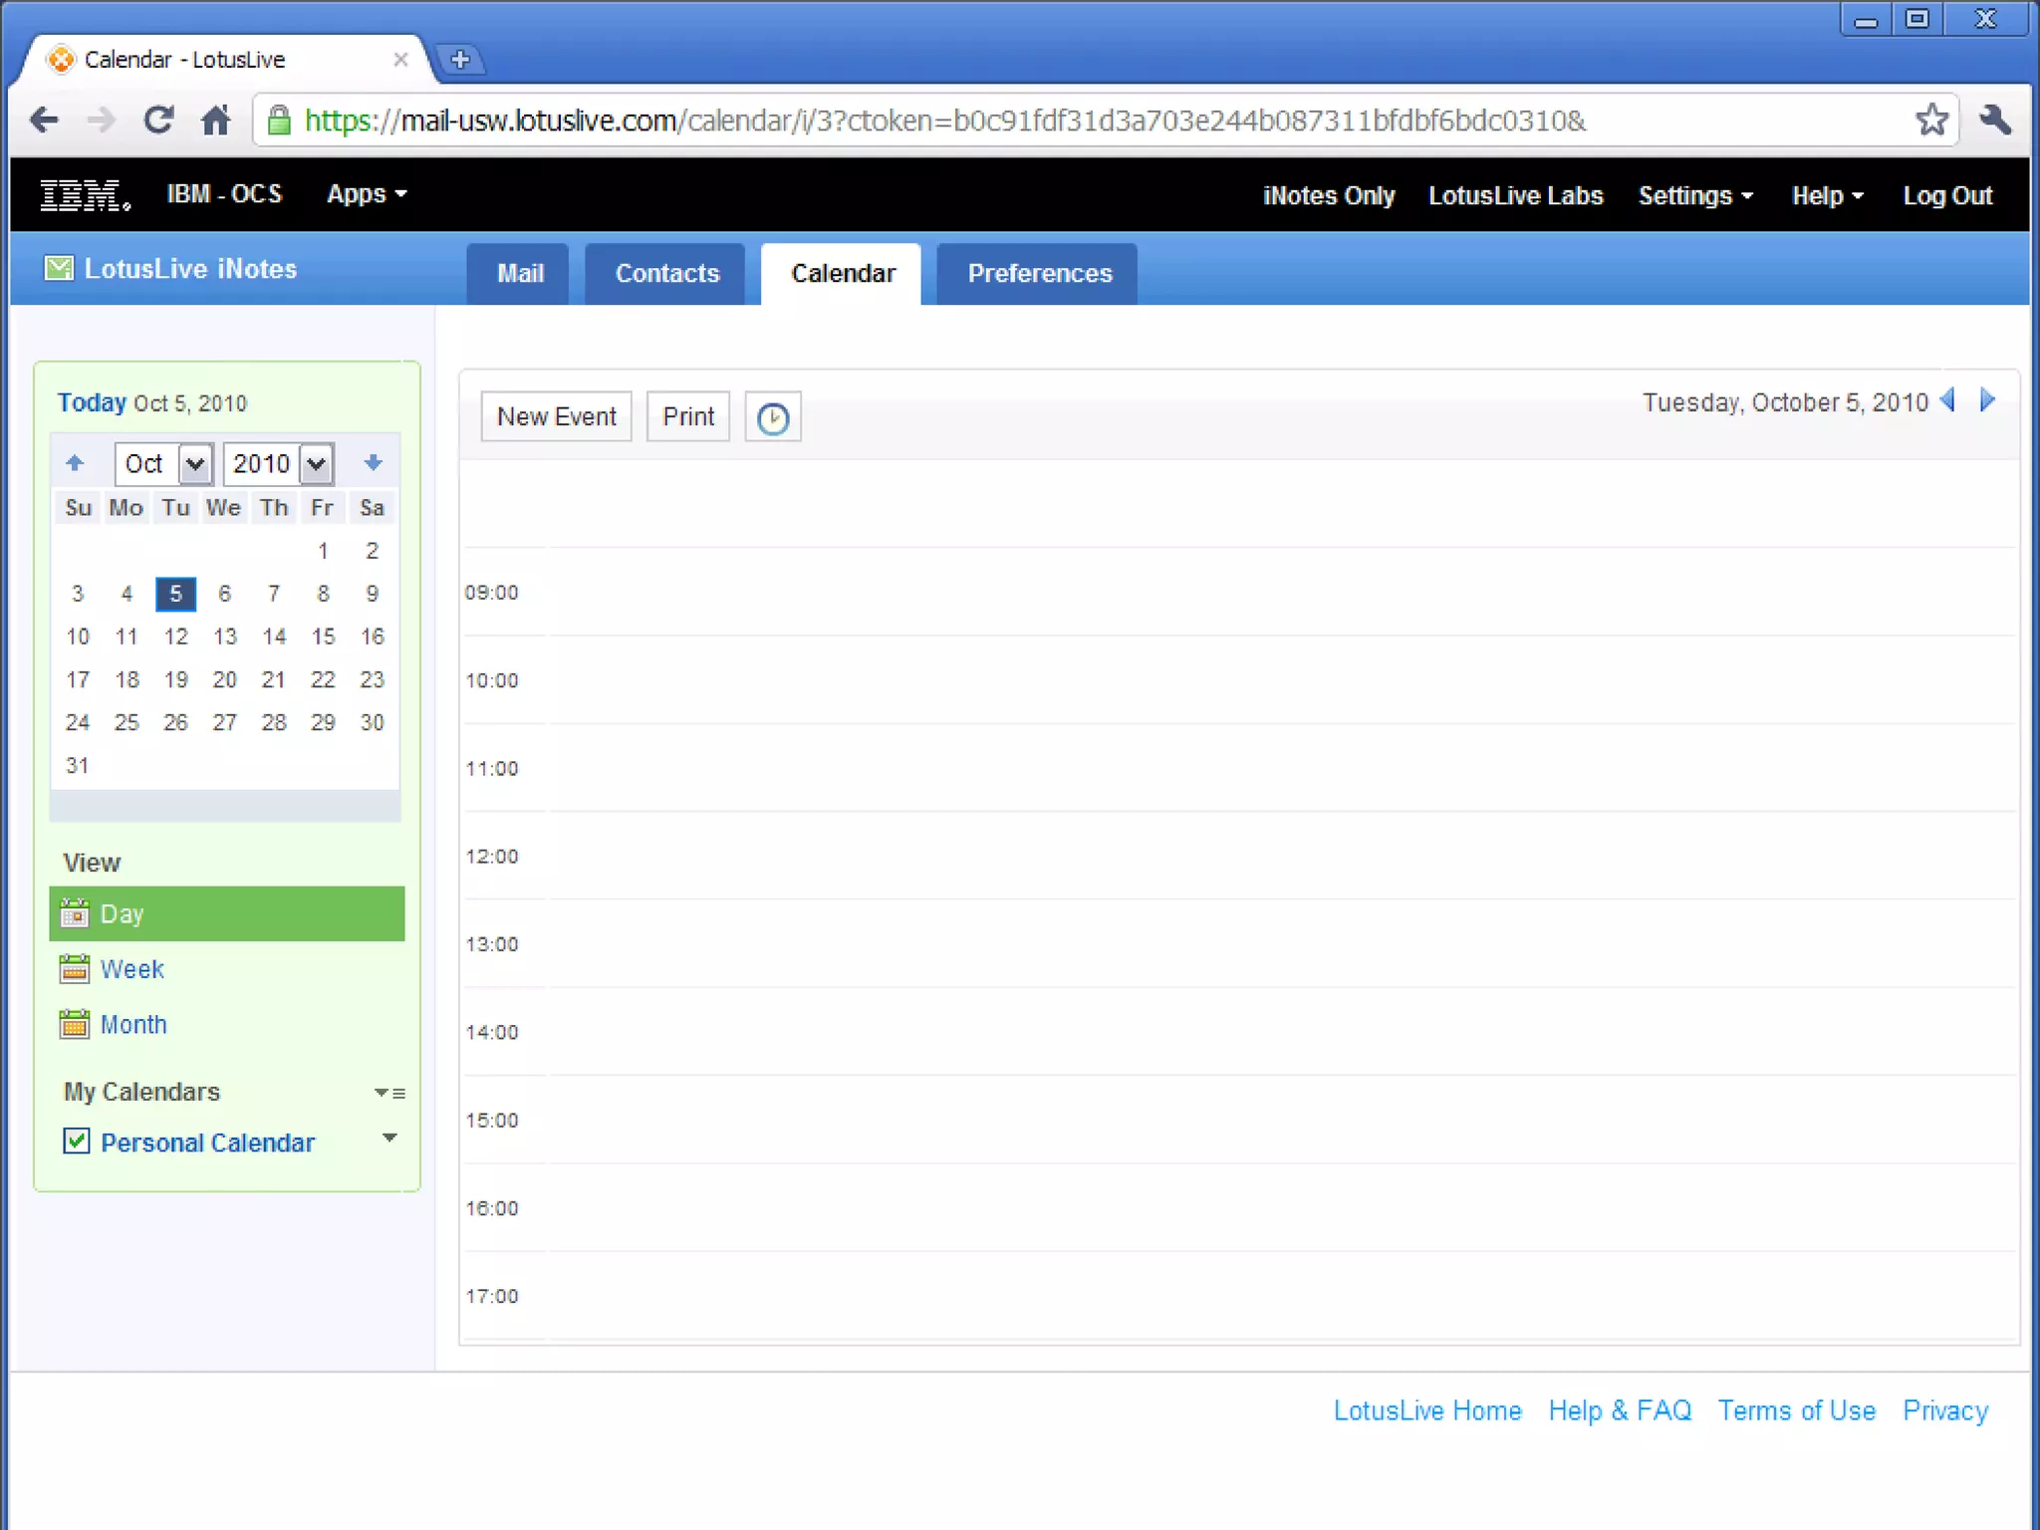Reload the page
Viewport: 2040px width, 1530px height.
click(158, 121)
